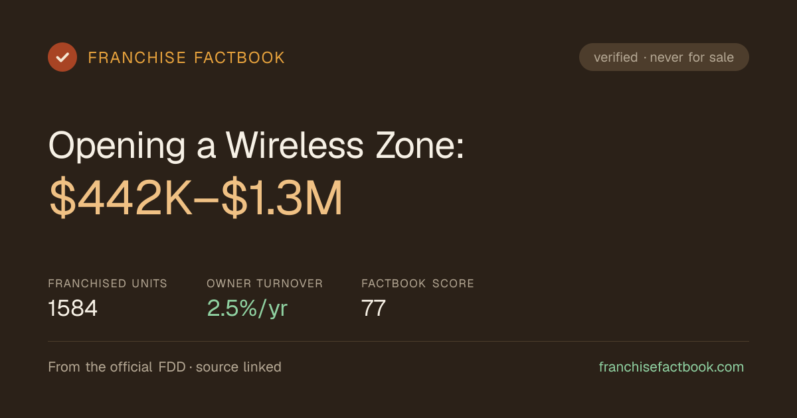Viewport: 797px width, 418px height.
Task: Open the source linked text
Action: tap(238, 367)
